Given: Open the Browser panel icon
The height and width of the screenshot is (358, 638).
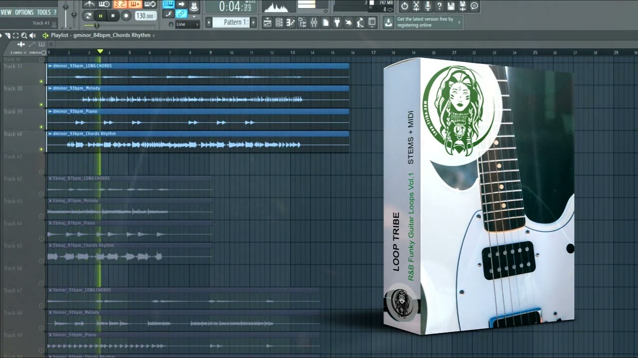Looking at the screenshot, I should coord(303,22).
